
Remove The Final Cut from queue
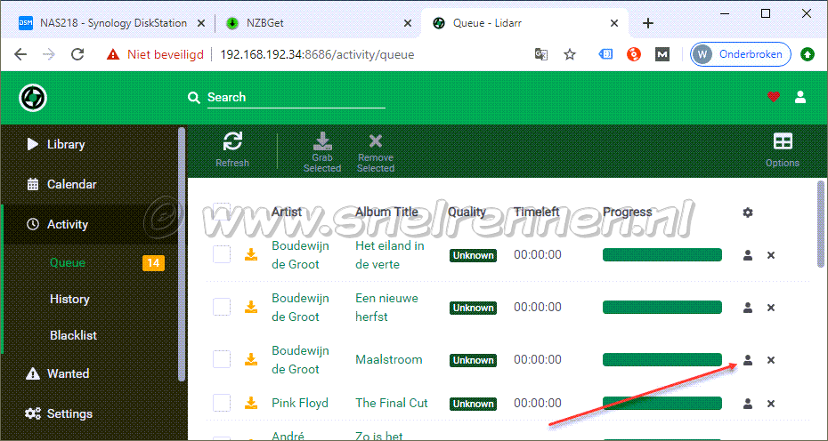(x=771, y=404)
